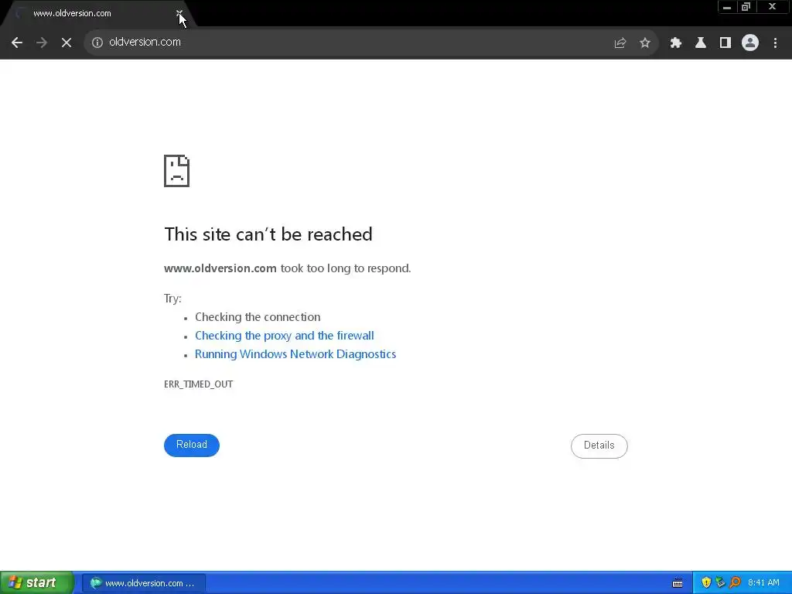Show error Details
Image resolution: width=792 pixels, height=594 pixels.
[x=599, y=446]
